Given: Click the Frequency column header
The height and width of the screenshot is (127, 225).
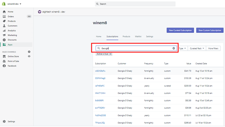Looking at the screenshot, I should [x=149, y=63].
